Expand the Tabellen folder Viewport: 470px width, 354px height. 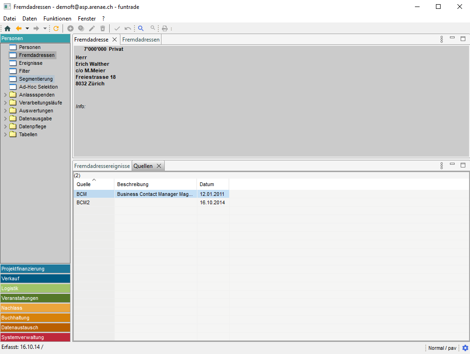pyautogui.click(x=6, y=134)
